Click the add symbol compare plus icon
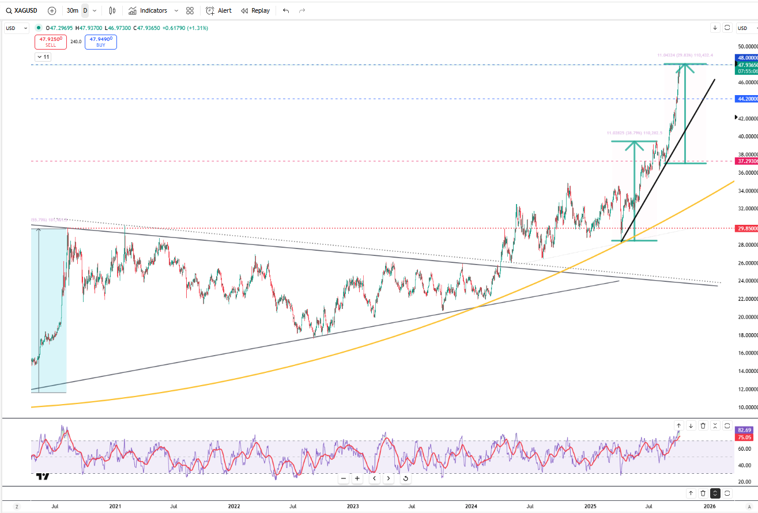The width and height of the screenshot is (758, 513). 52,10
